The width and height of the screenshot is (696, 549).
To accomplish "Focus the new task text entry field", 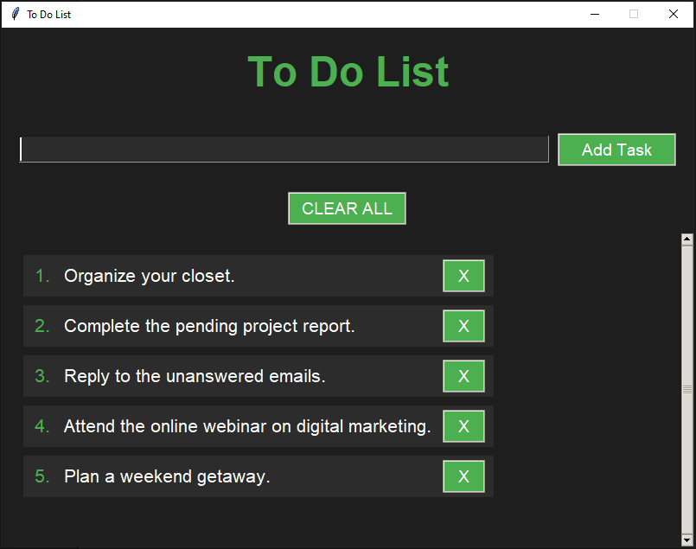I will point(284,150).
